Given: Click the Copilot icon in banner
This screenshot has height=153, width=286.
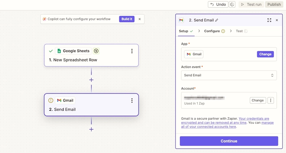Looking at the screenshot, I should click(44, 19).
